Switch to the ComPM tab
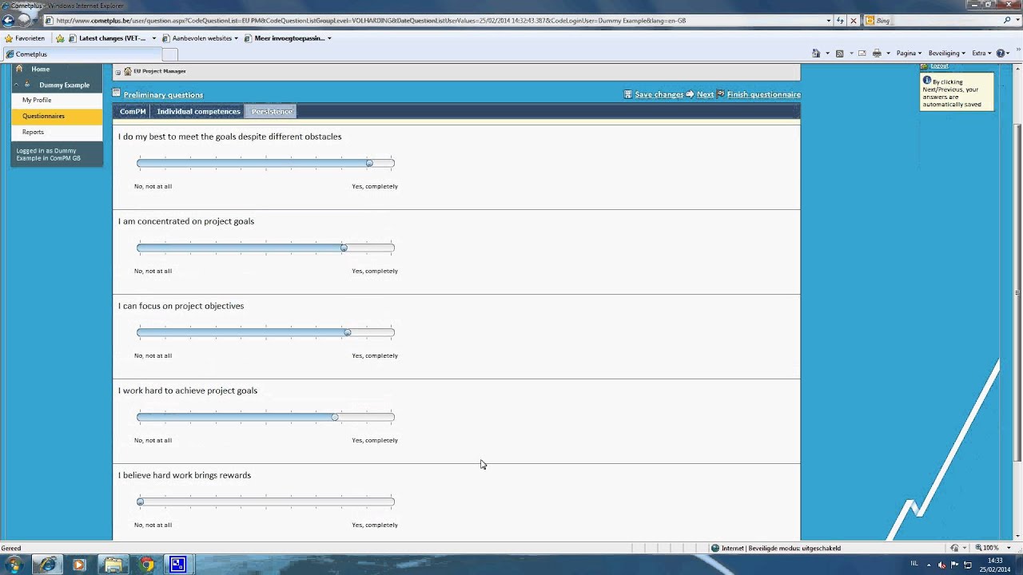Image resolution: width=1023 pixels, height=575 pixels. pyautogui.click(x=133, y=111)
